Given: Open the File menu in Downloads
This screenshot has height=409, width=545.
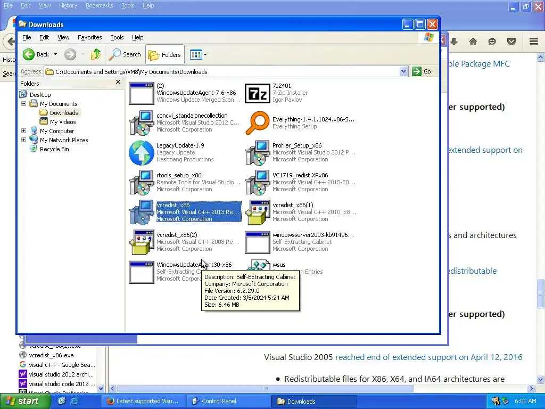Looking at the screenshot, I should (x=27, y=37).
